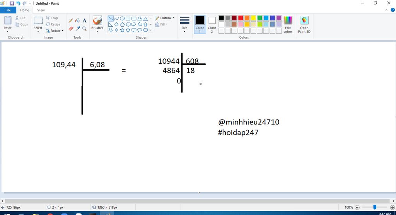This screenshot has height=215, width=396.
Task: Choose the Right arrow shape
Action: click(x=134, y=24)
